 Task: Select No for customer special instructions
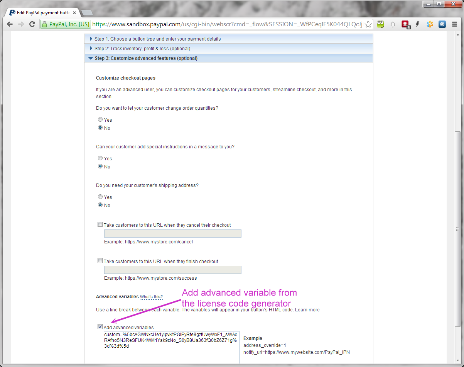click(x=100, y=166)
